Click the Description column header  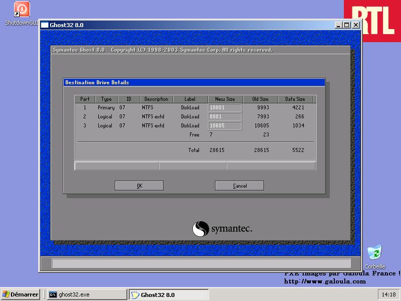tap(156, 99)
